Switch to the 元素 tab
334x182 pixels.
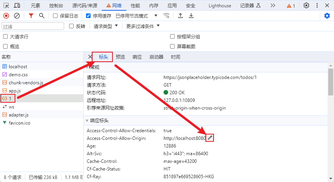pos(35,6)
